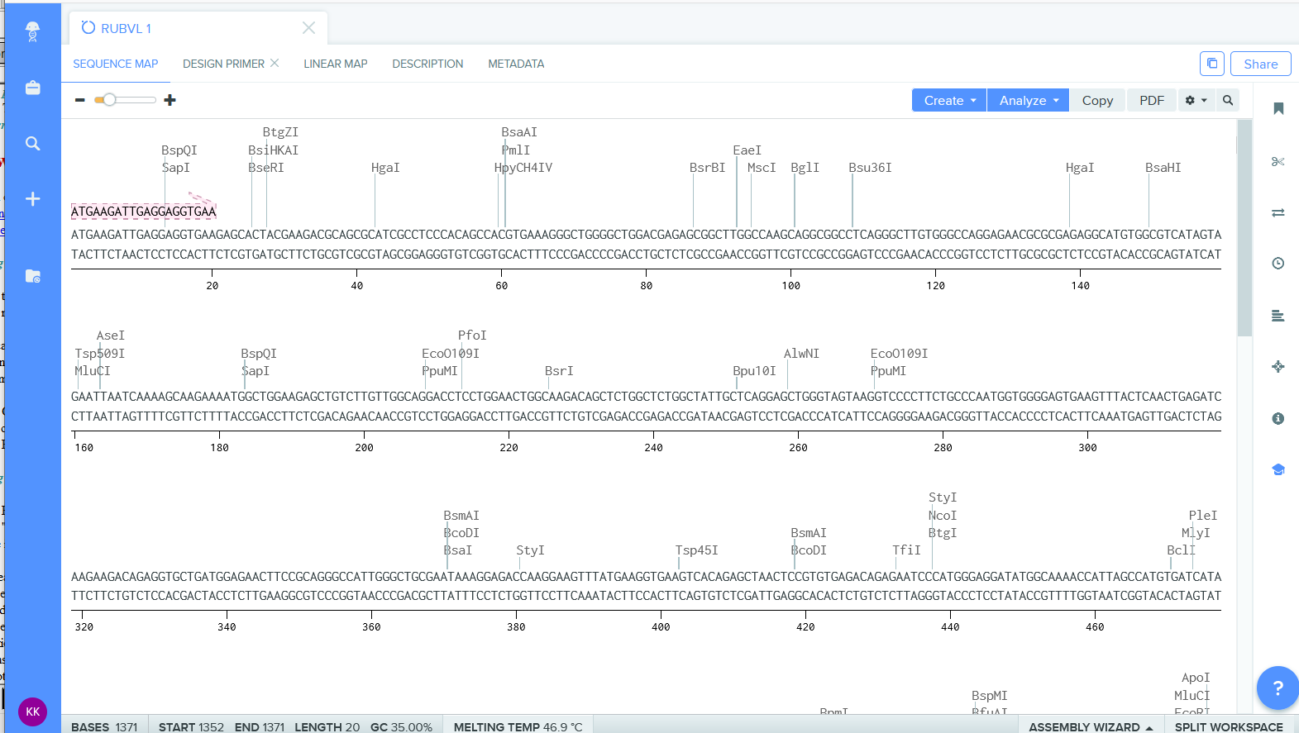The image size is (1299, 733).
Task: Zoom in with the plus button
Action: pos(170,100)
